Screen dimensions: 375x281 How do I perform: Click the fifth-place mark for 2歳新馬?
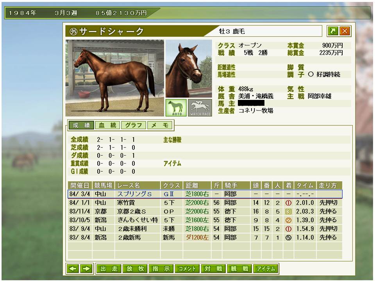point(288,238)
